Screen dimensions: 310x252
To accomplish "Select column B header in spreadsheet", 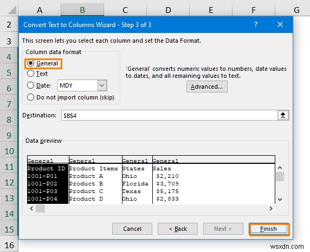I will pyautogui.click(x=82, y=10).
